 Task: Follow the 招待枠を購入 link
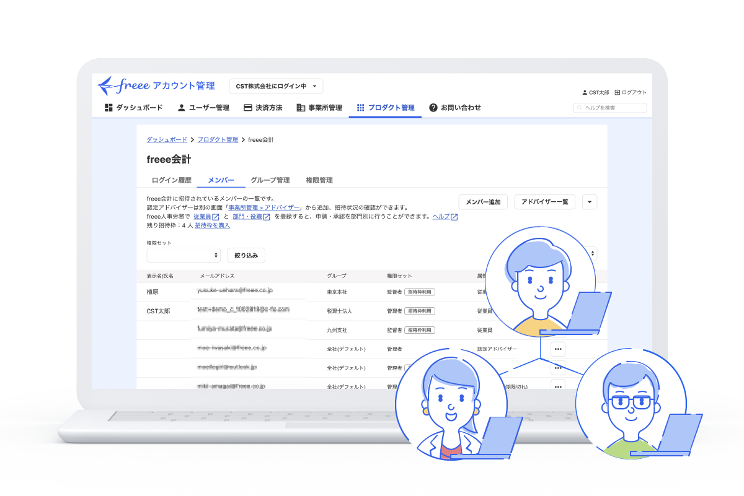212,225
